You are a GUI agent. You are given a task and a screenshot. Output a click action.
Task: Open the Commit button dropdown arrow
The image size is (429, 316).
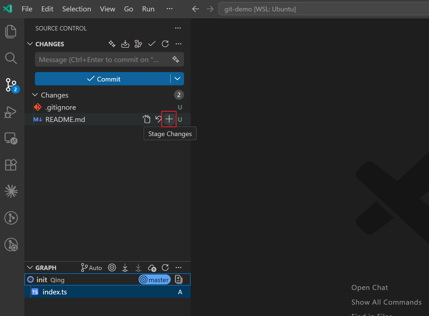point(177,79)
